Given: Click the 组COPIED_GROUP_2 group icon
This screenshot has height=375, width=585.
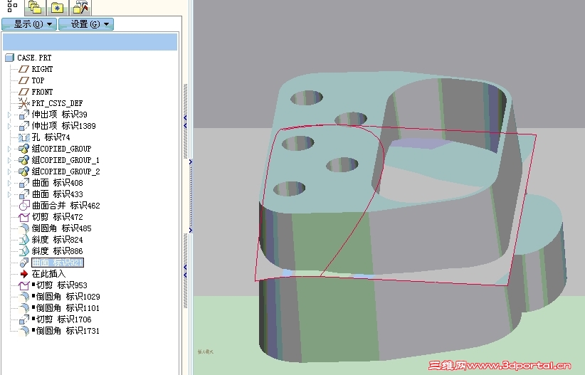Looking at the screenshot, I should (24, 171).
